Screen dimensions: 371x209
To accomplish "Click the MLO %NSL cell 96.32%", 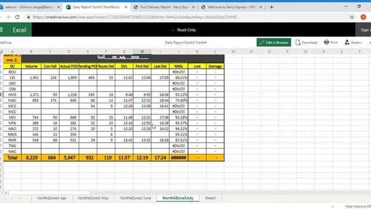I will tap(179, 129).
